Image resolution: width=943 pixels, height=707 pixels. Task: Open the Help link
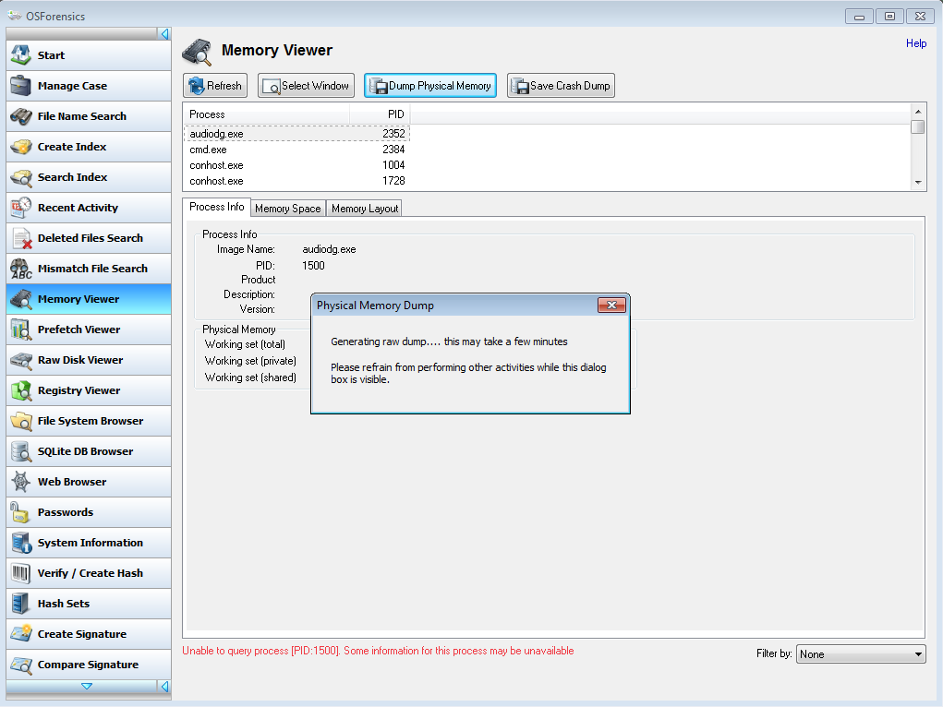[915, 43]
